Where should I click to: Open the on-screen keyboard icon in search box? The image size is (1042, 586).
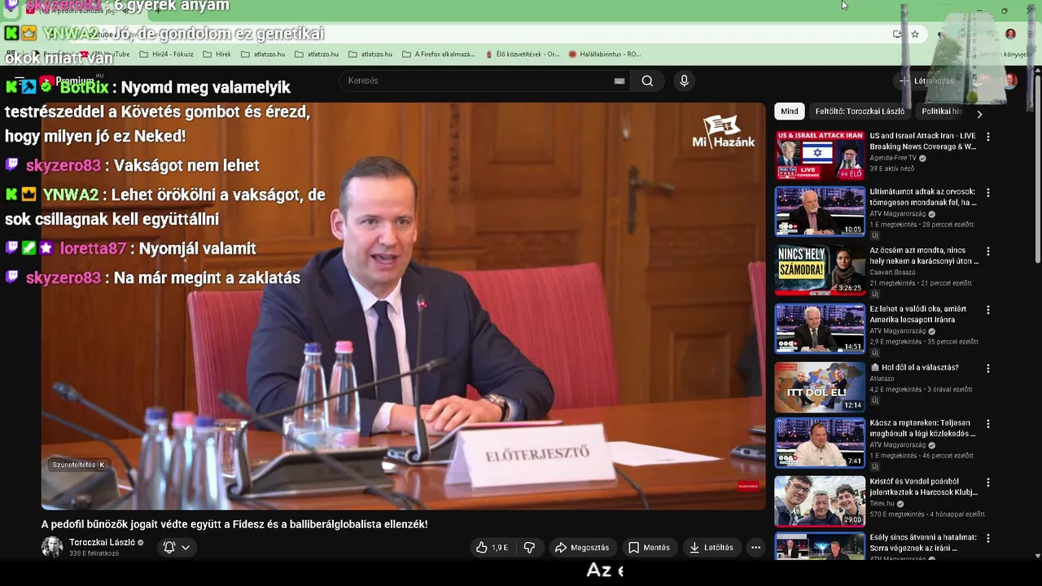(620, 81)
